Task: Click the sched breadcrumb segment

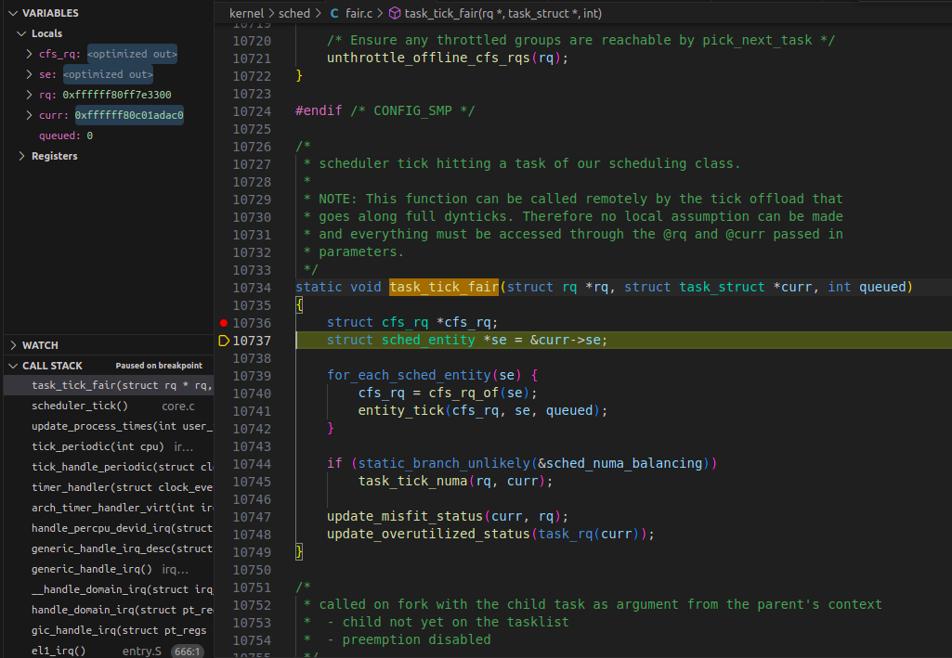Action: tap(293, 13)
